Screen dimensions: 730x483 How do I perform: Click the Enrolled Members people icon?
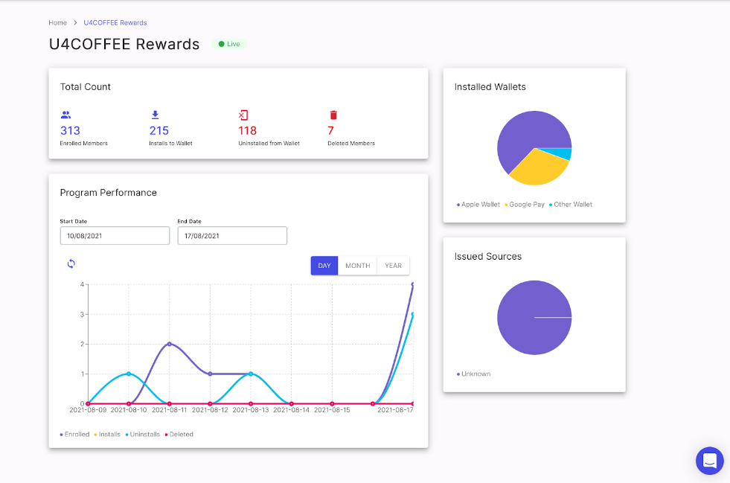65,115
